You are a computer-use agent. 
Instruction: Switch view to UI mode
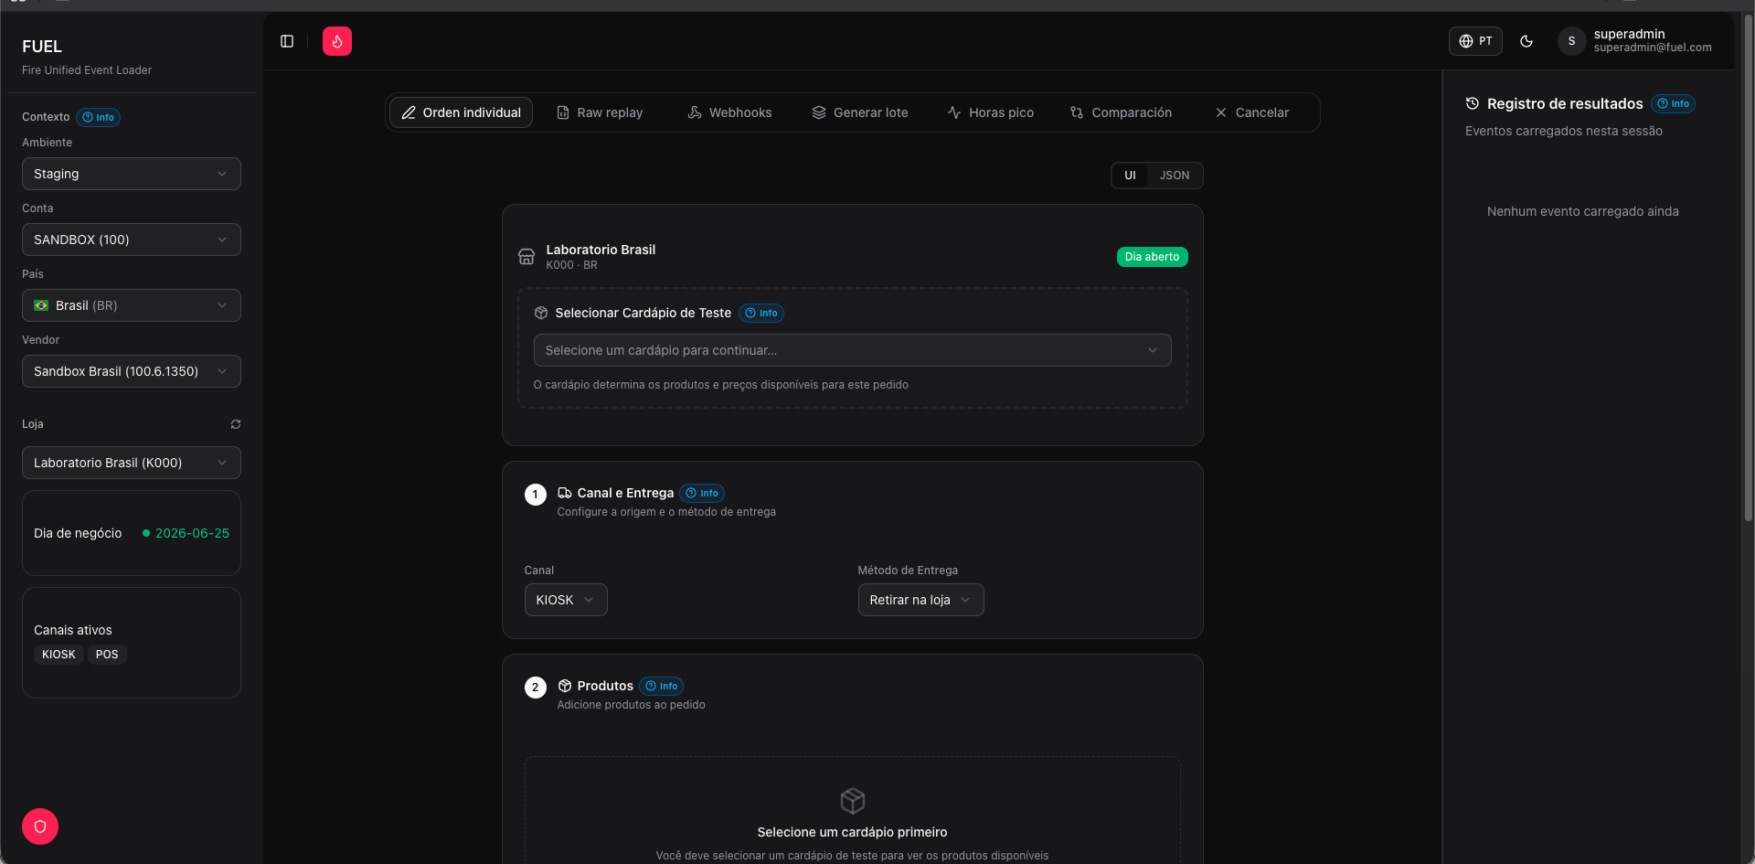[1131, 176]
